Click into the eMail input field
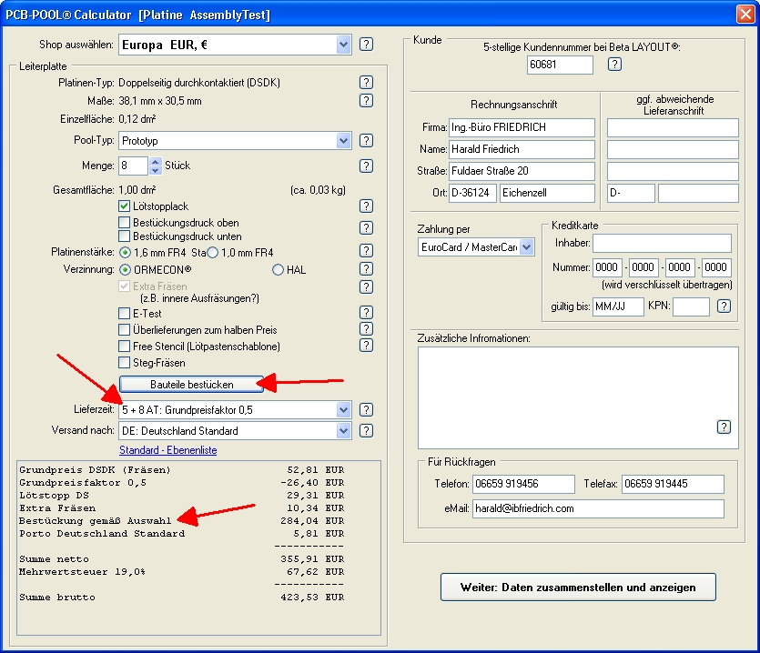Viewport: 760px width, 653px height. coord(597,508)
